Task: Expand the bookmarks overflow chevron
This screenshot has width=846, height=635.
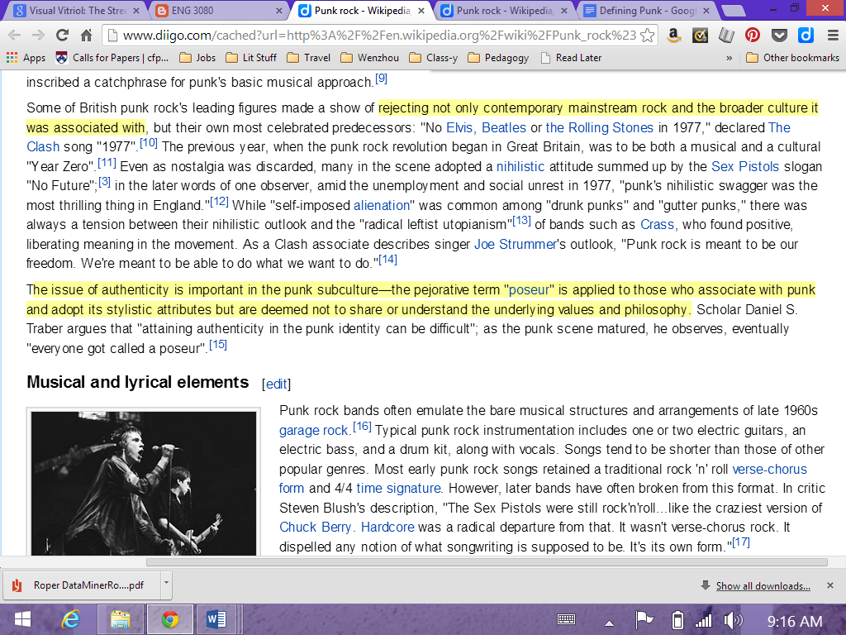Action: point(729,58)
